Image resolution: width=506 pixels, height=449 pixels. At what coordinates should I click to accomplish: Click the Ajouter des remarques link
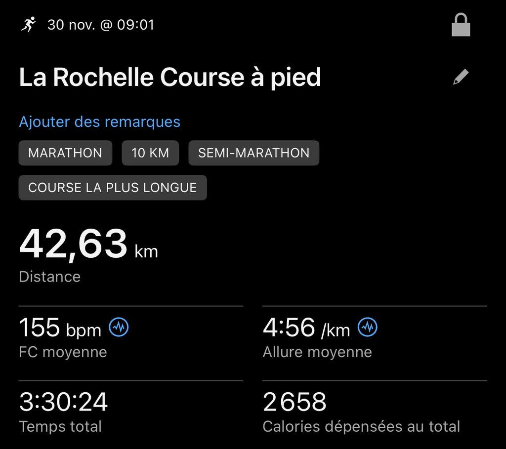(x=99, y=122)
